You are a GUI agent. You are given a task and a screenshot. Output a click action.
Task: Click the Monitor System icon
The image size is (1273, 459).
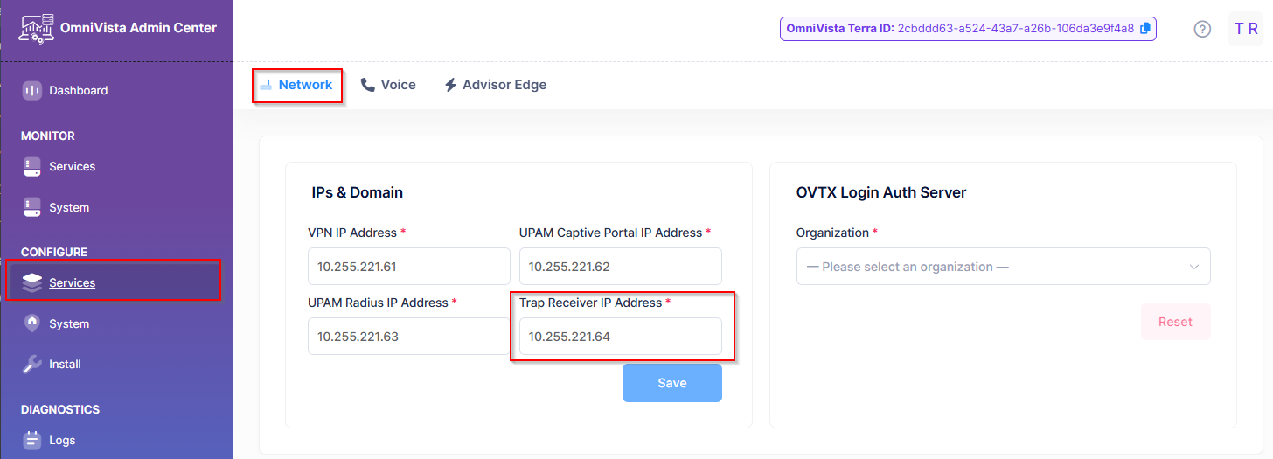click(x=32, y=207)
